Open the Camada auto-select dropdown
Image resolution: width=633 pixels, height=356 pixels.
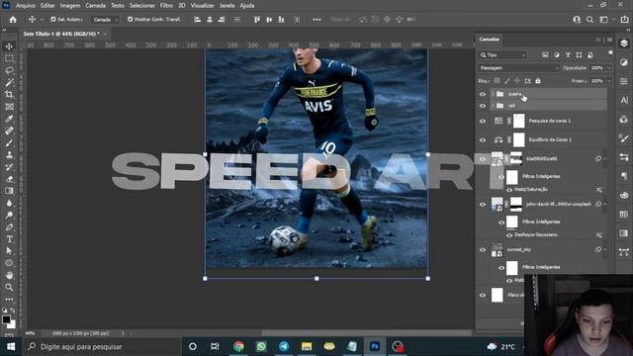[105, 20]
